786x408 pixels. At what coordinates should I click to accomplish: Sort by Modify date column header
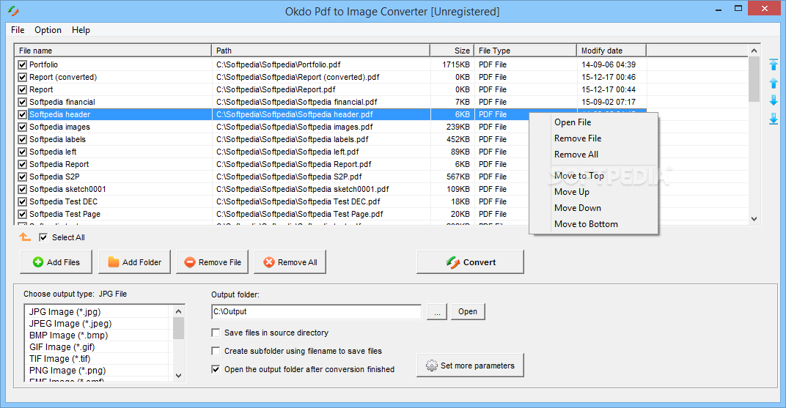coord(611,51)
